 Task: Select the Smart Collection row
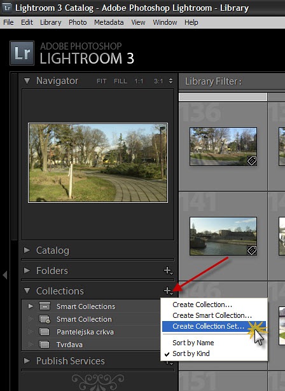pyautogui.click(x=91, y=319)
